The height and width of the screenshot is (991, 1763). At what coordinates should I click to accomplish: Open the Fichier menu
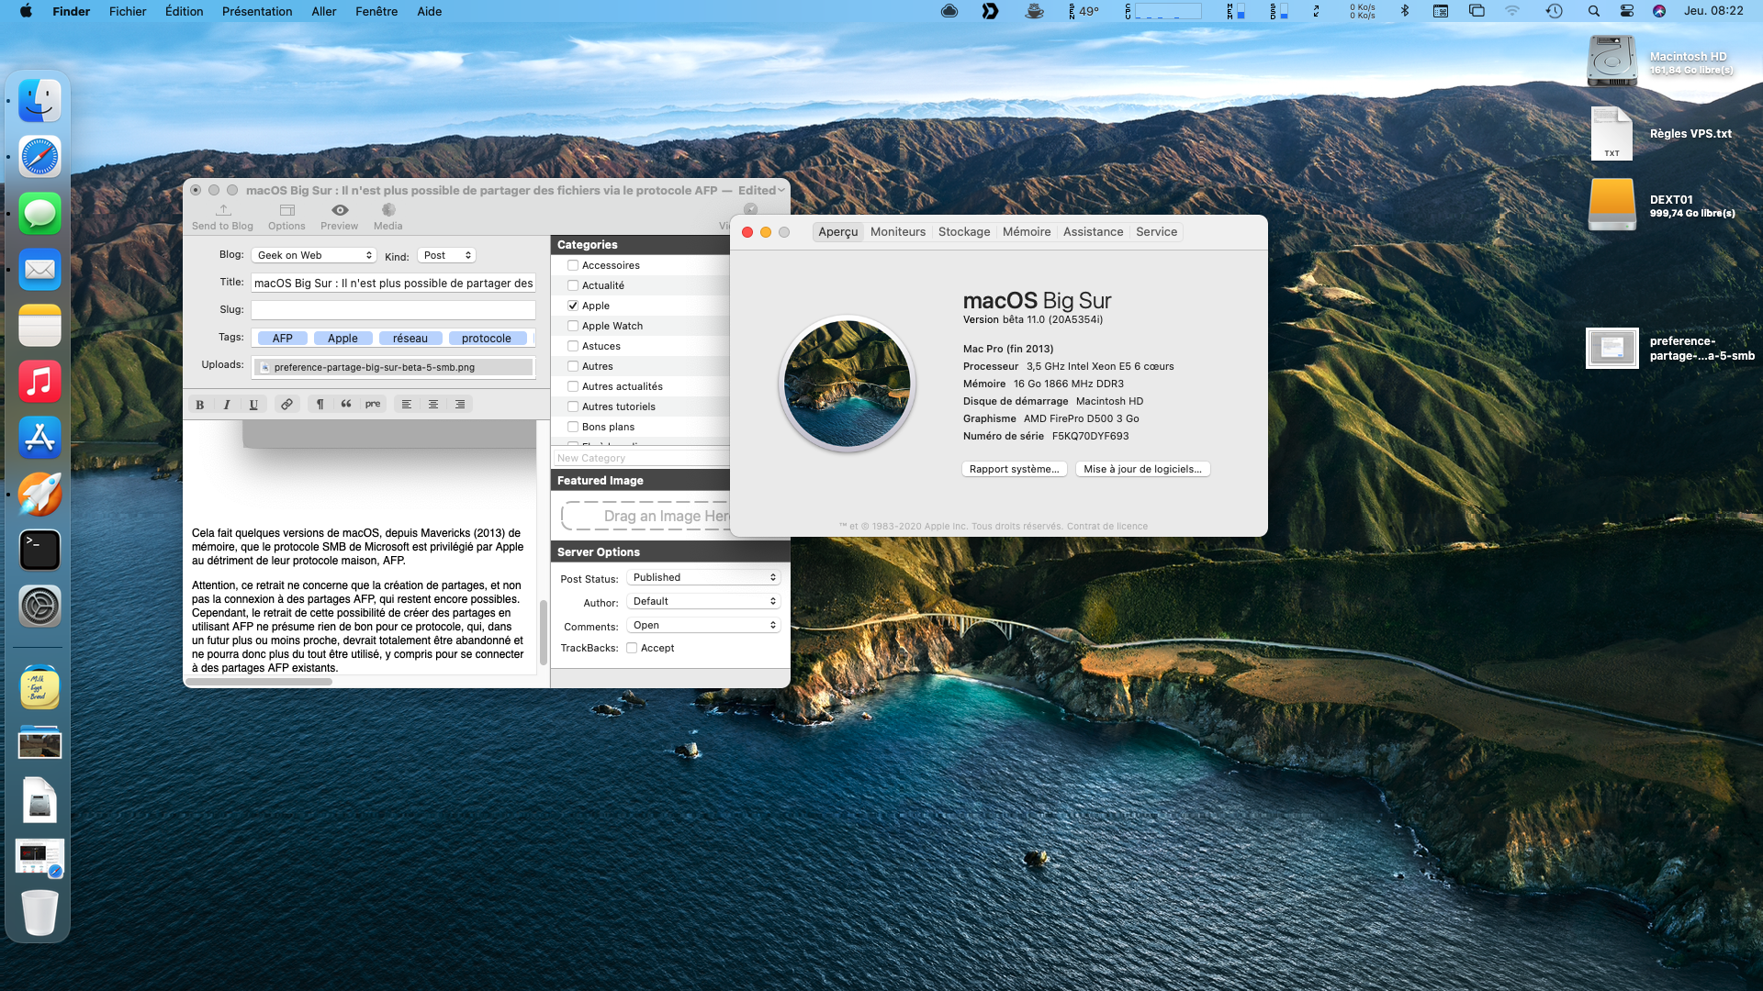point(128,11)
